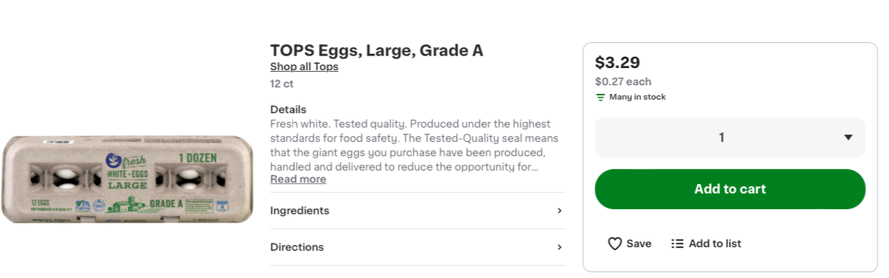Click the Ingredients chevron arrow
Viewport: 889px width, 278px height.
(559, 211)
